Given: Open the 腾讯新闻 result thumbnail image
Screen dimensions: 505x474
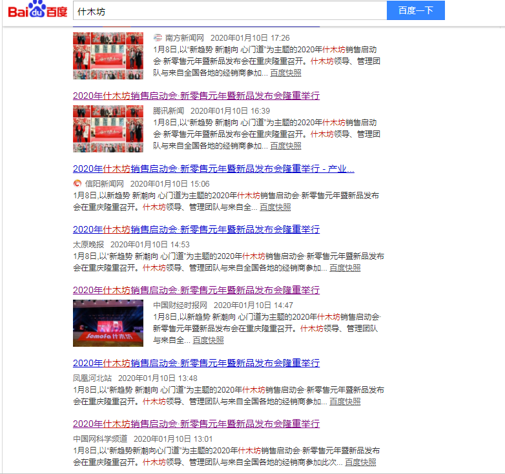Looking at the screenshot, I should pyautogui.click(x=108, y=129).
